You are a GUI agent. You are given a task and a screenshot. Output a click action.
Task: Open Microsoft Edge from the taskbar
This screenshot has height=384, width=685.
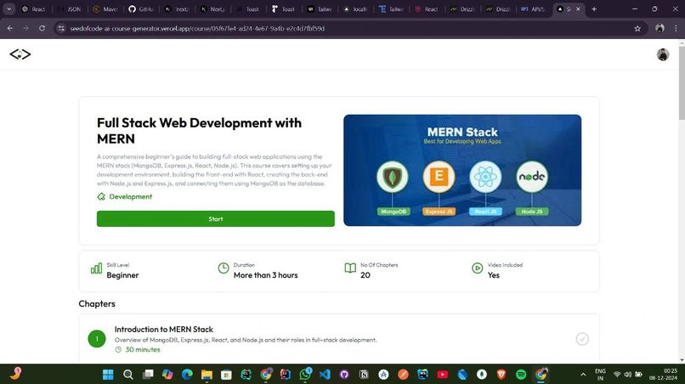[187, 375]
